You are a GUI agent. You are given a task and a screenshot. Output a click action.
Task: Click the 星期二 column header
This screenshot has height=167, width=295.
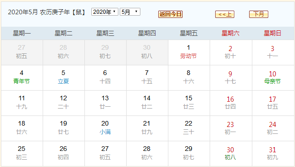64,33
